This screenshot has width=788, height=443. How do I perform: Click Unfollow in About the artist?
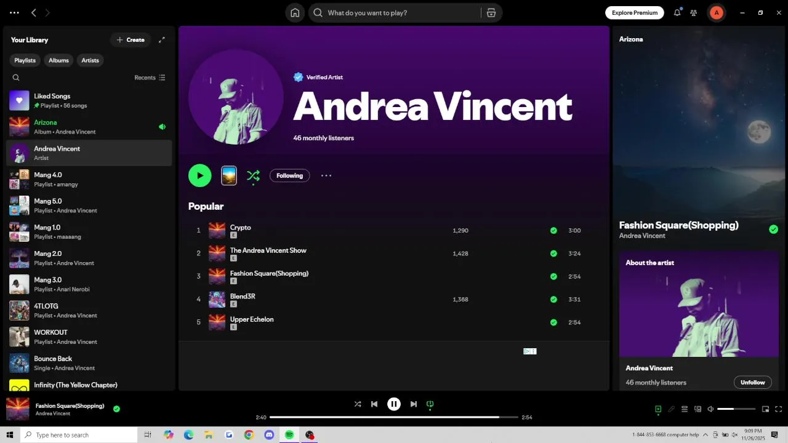coord(752,382)
